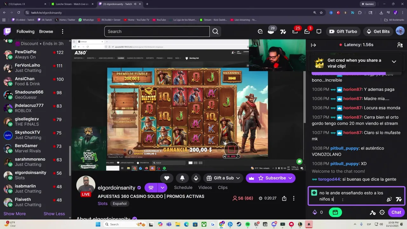This screenshot has width=407, height=229.
Task: Open Spotify from the Windows taskbar
Action: click(248, 224)
